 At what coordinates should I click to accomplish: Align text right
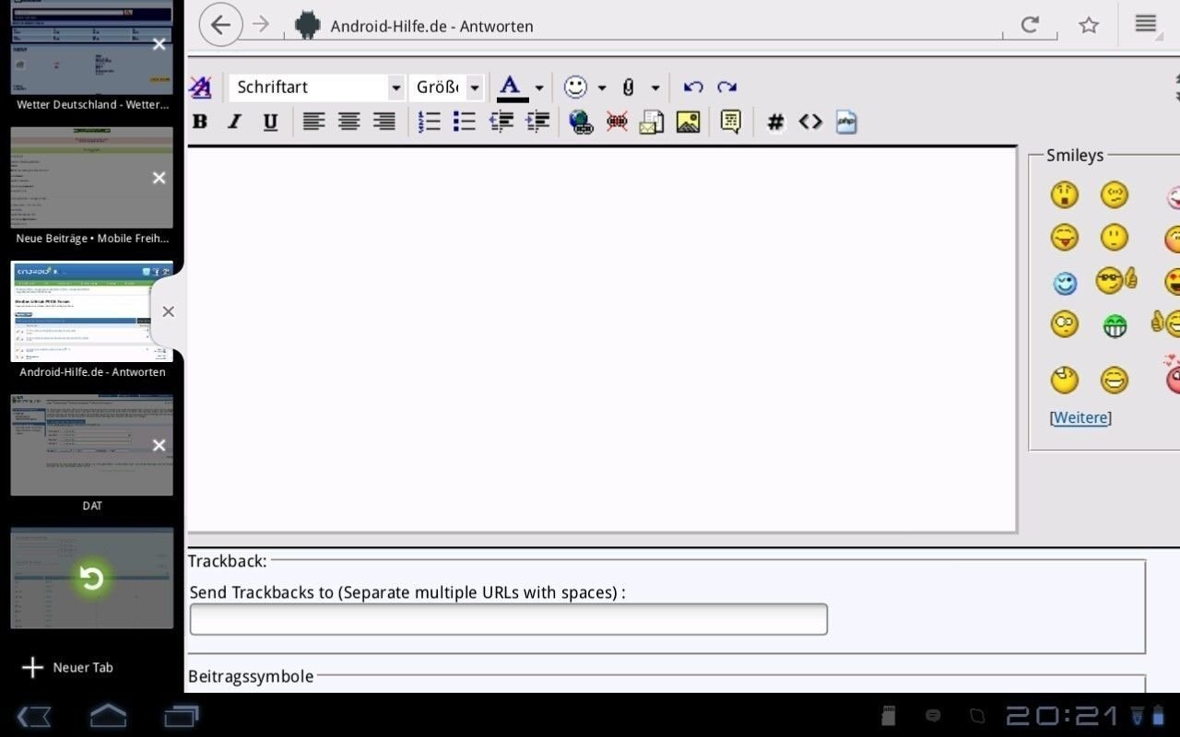pyautogui.click(x=384, y=122)
